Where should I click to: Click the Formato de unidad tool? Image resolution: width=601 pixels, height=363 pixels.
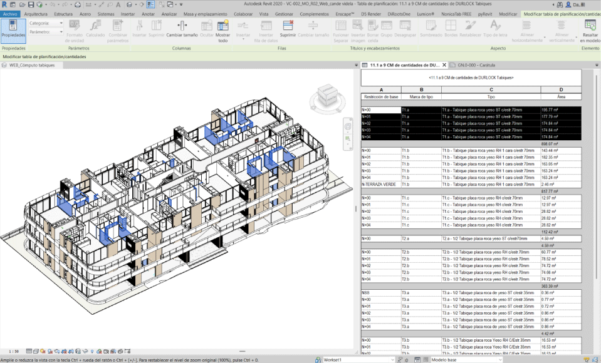(75, 31)
